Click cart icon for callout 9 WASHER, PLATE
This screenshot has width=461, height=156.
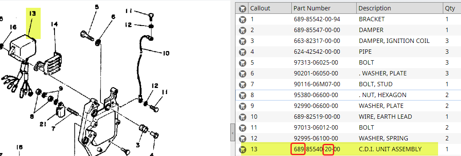coord(242,106)
